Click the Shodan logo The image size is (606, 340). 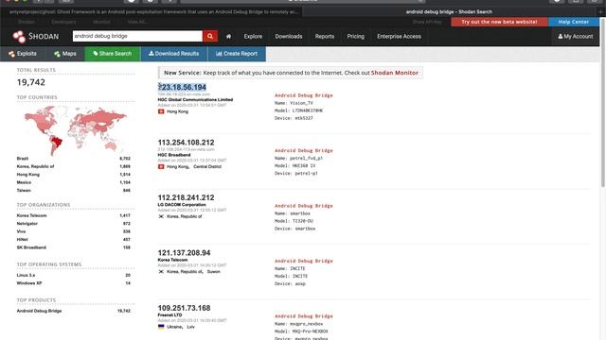pyautogui.click(x=35, y=36)
